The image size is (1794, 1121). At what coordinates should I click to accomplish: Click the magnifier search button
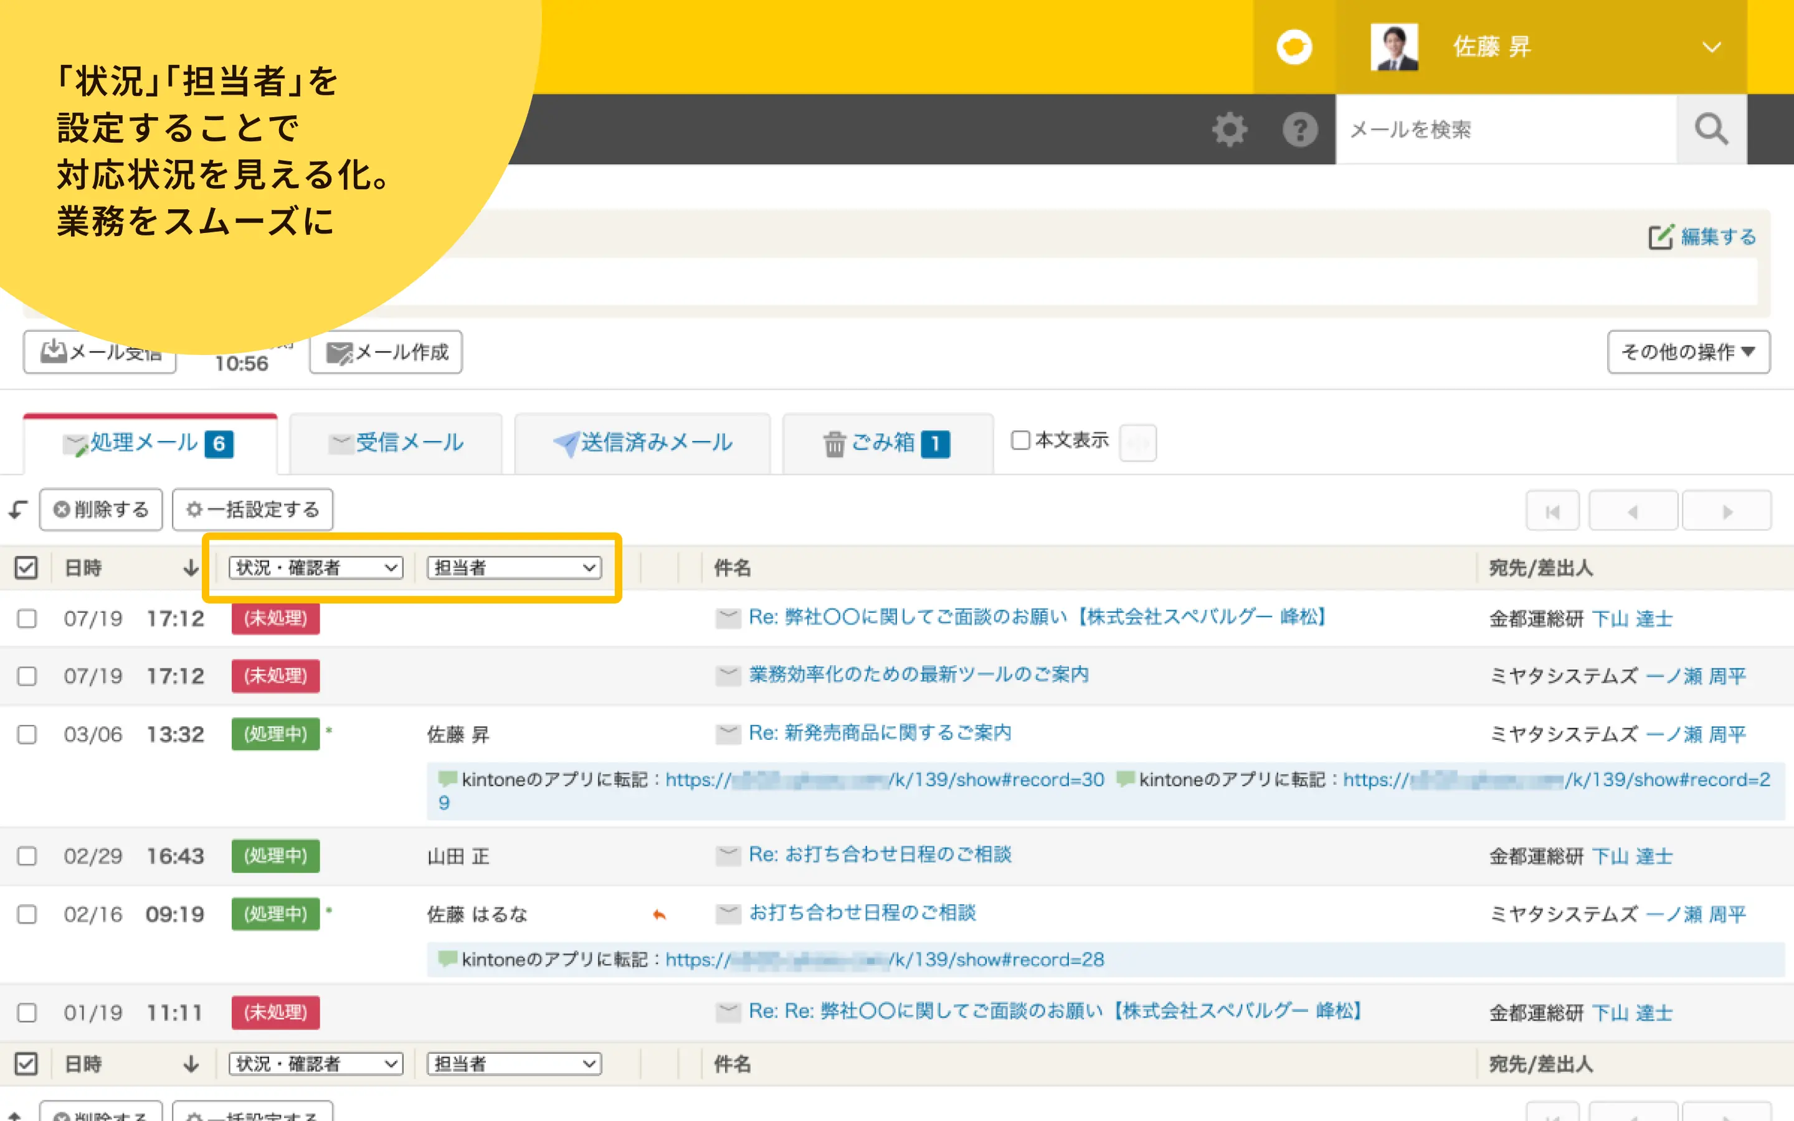tap(1711, 130)
